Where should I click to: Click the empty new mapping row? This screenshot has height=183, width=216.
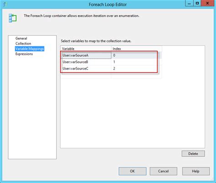(111, 75)
